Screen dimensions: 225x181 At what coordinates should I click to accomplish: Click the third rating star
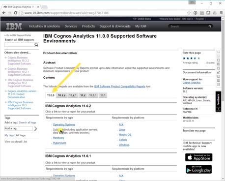[x=191, y=58]
